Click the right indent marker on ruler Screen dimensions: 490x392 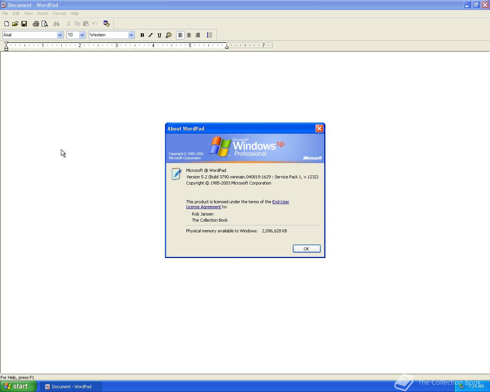coord(227,46)
